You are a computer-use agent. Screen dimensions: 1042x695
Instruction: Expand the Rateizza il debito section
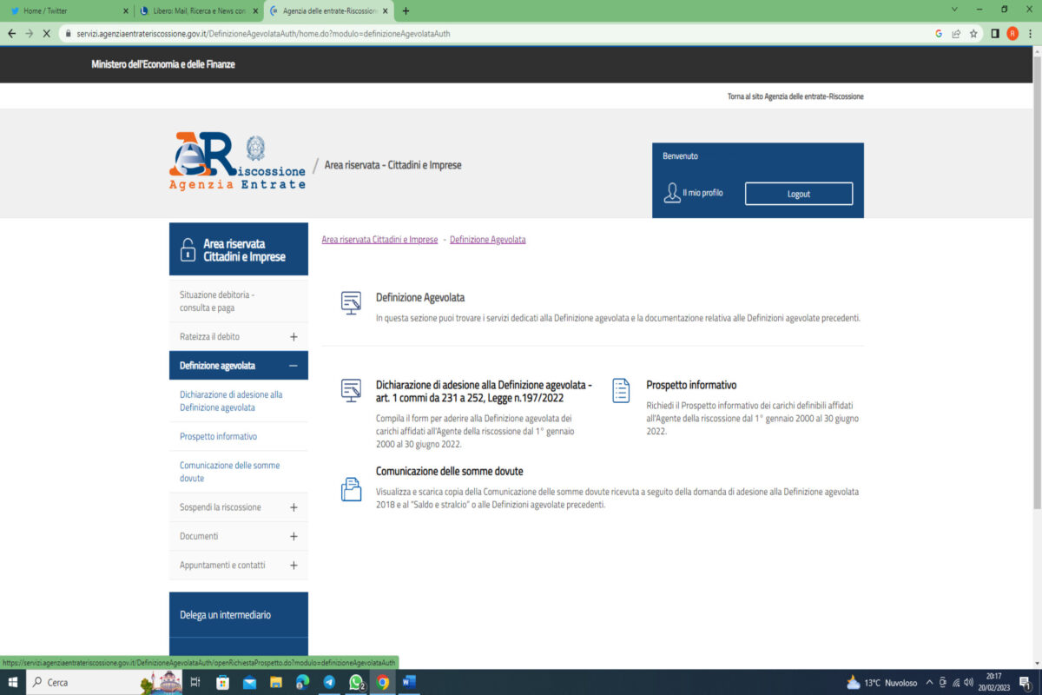[293, 337]
